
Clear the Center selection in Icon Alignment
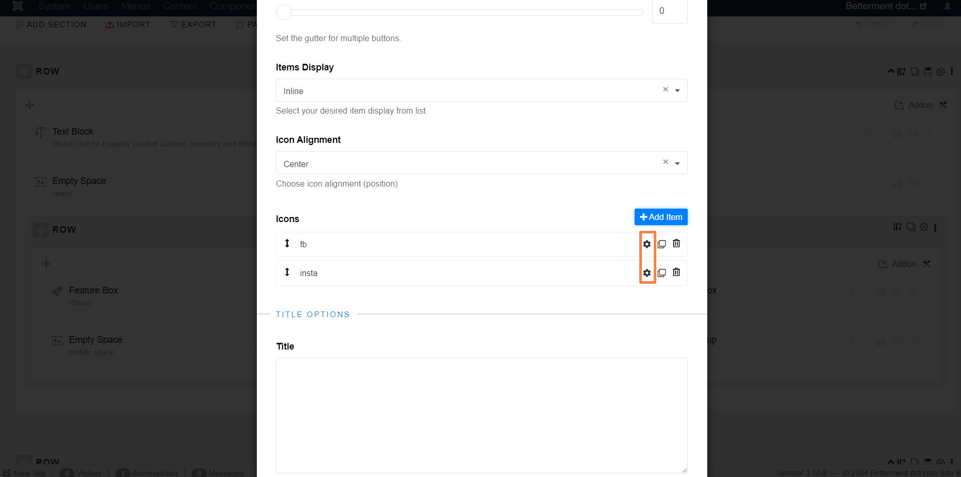tap(666, 162)
